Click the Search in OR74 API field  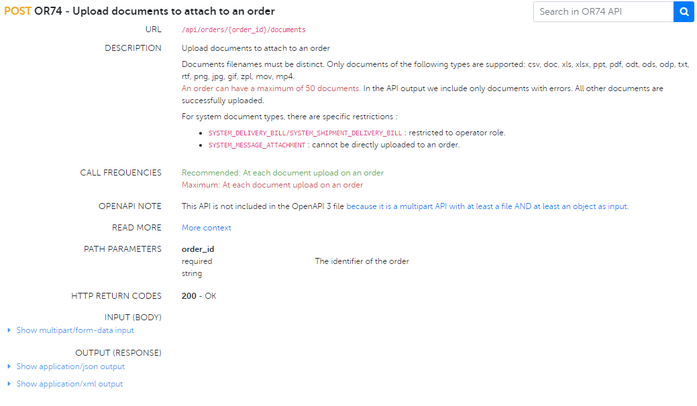tap(604, 12)
